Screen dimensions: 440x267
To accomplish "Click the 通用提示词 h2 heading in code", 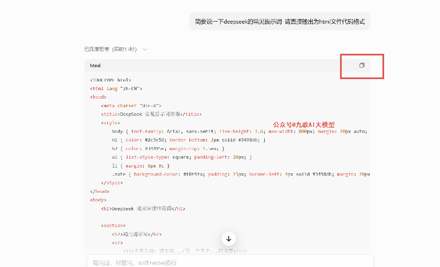I will pyautogui.click(x=137, y=234).
